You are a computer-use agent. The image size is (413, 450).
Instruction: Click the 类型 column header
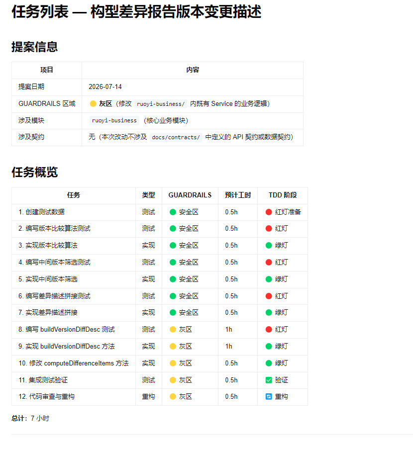148,195
